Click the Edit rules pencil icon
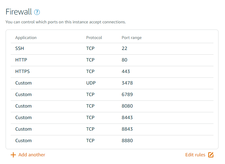The height and width of the screenshot is (164, 225). tap(211, 155)
